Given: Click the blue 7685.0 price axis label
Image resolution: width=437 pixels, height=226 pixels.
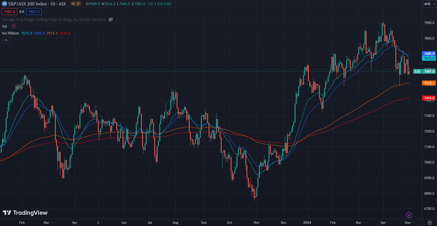Looking at the screenshot, I should click(429, 53).
